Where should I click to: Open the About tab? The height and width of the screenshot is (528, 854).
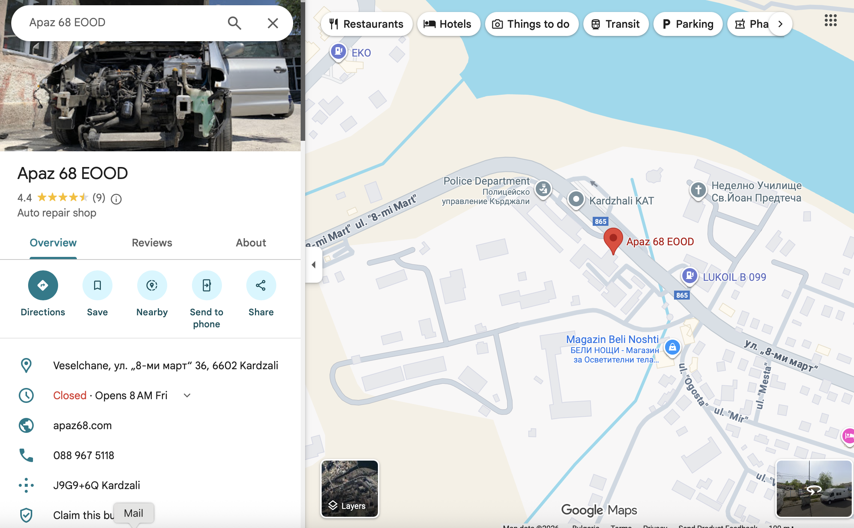coord(251,243)
